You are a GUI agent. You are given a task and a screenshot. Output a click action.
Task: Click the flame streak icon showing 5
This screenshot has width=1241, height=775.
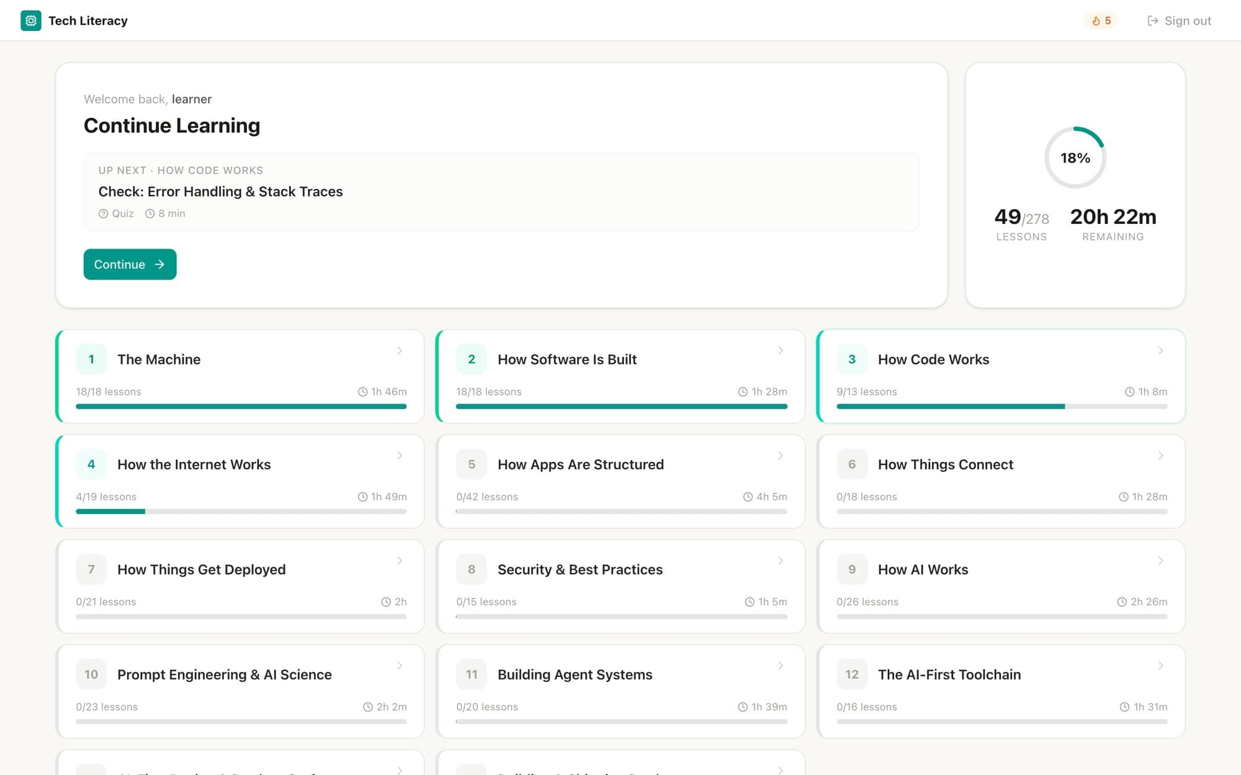(1096, 21)
